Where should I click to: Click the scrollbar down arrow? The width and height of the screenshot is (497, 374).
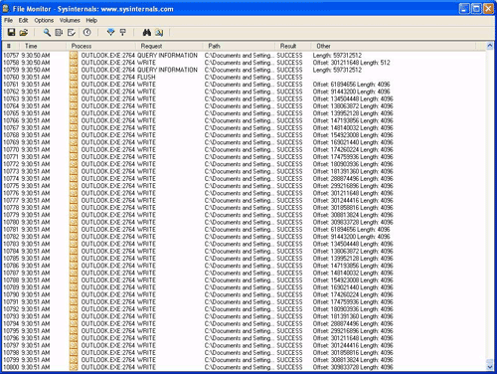click(x=490, y=366)
